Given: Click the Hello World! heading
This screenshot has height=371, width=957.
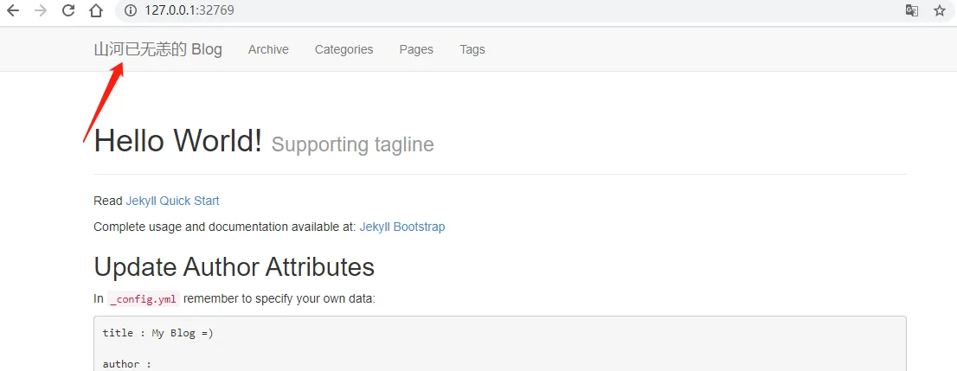Looking at the screenshot, I should 178,140.
